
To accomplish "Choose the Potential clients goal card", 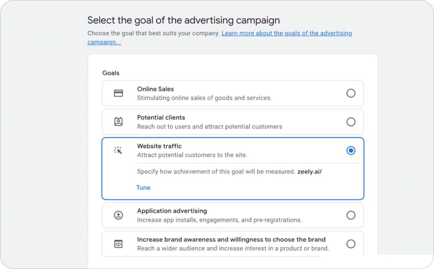I will [x=233, y=122].
